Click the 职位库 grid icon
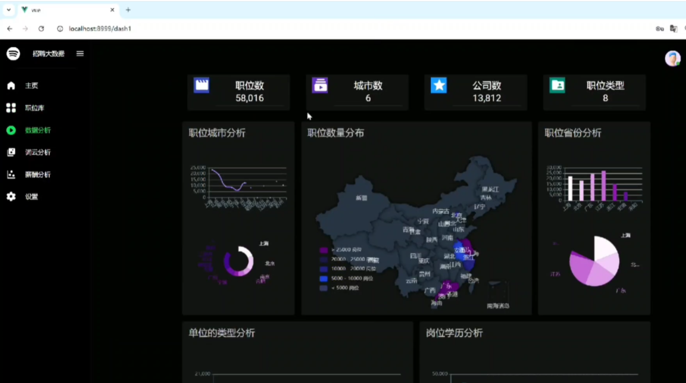The width and height of the screenshot is (686, 383). click(x=11, y=108)
